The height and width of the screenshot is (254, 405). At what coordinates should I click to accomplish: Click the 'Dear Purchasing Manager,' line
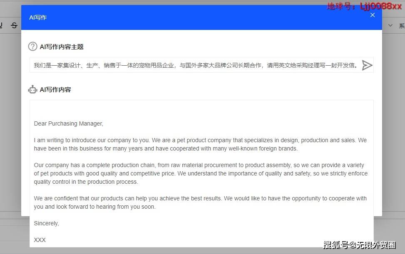click(68, 123)
